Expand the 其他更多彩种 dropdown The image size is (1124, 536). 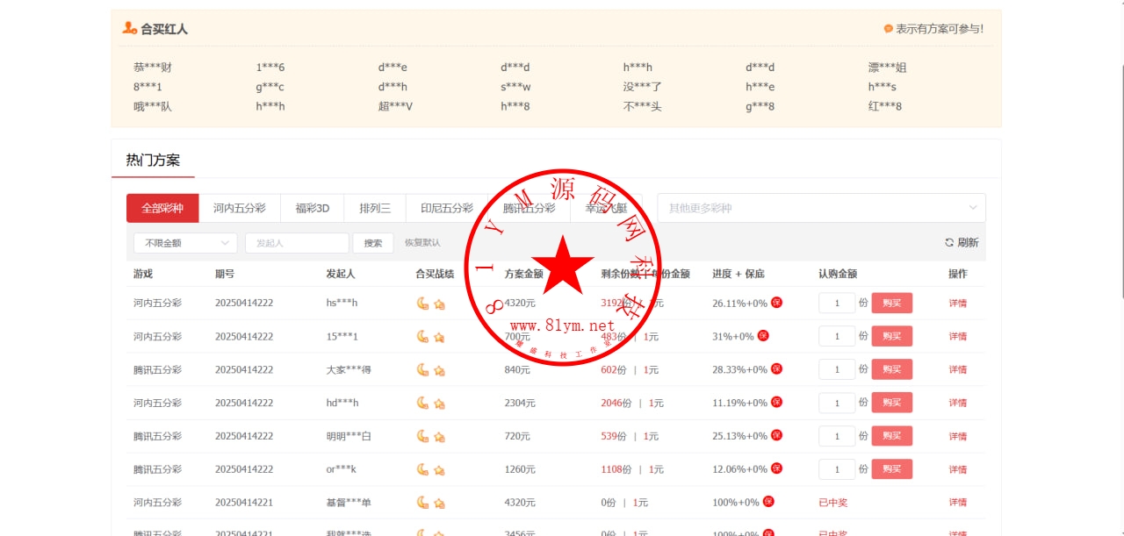[821, 208]
